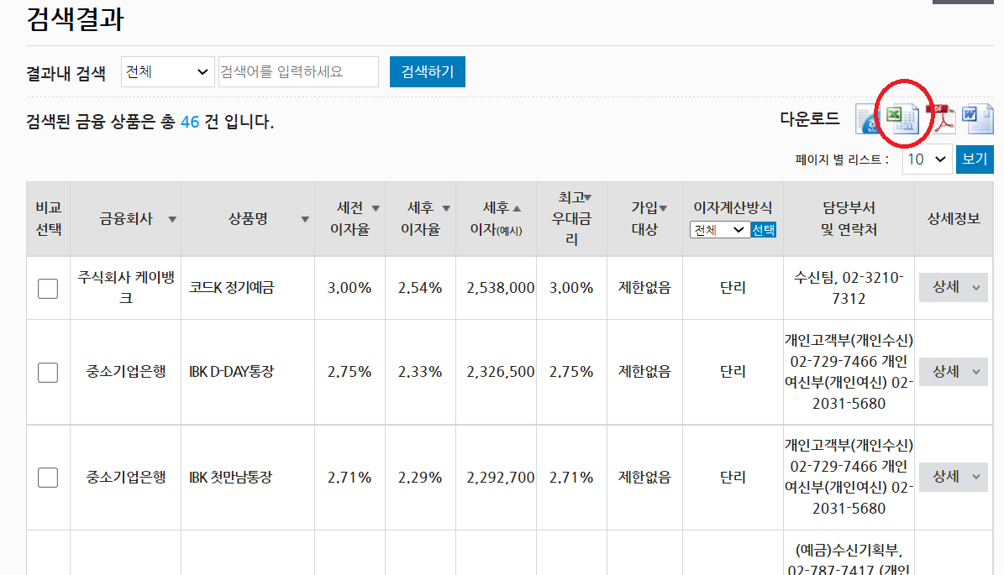Click the 담당부서 및 연락처 column header
The image size is (1004, 575).
click(849, 219)
